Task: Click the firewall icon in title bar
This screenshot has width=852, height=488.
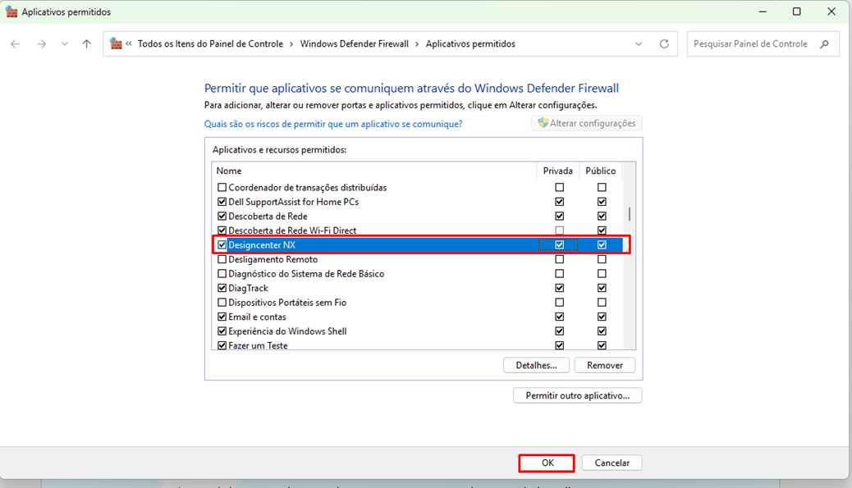Action: click(x=11, y=12)
